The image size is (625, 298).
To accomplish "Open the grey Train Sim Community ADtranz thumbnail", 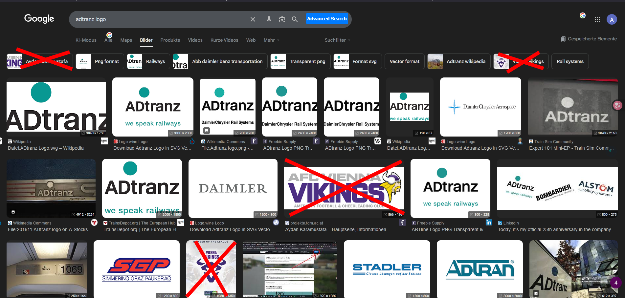I will pyautogui.click(x=573, y=107).
